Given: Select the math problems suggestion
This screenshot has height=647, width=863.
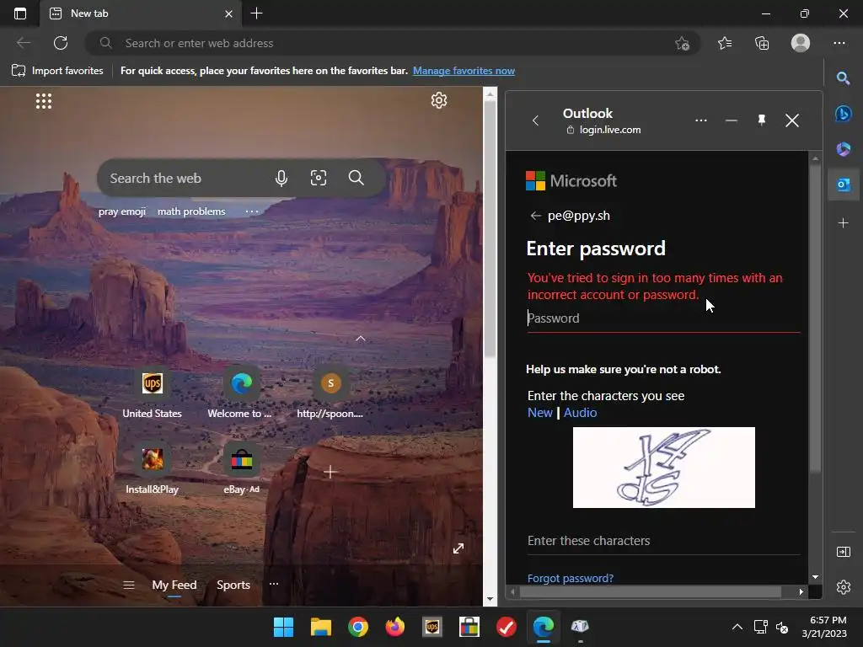Looking at the screenshot, I should click(x=191, y=211).
